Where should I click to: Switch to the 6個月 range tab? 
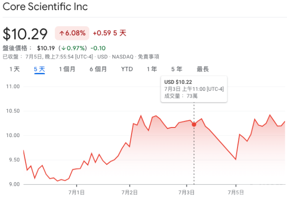pos(98,69)
